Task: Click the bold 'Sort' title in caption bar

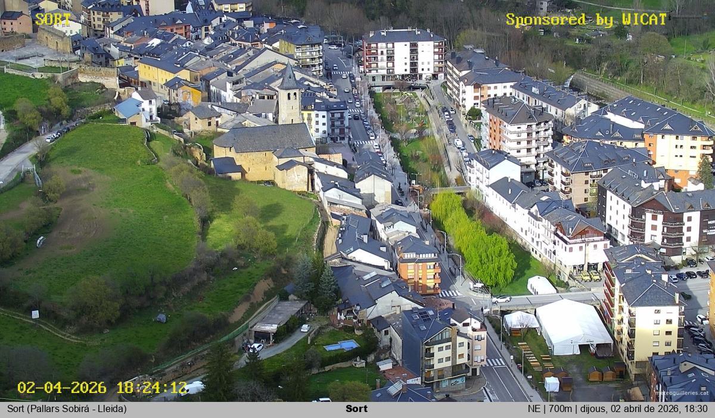Action: click(x=356, y=409)
